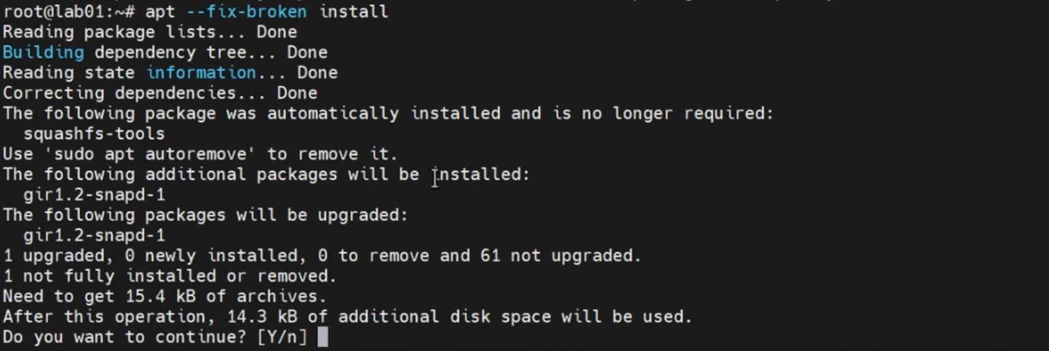The width and height of the screenshot is (1049, 351).
Task: Click the word "install" in the typed command
Action: coord(353,12)
